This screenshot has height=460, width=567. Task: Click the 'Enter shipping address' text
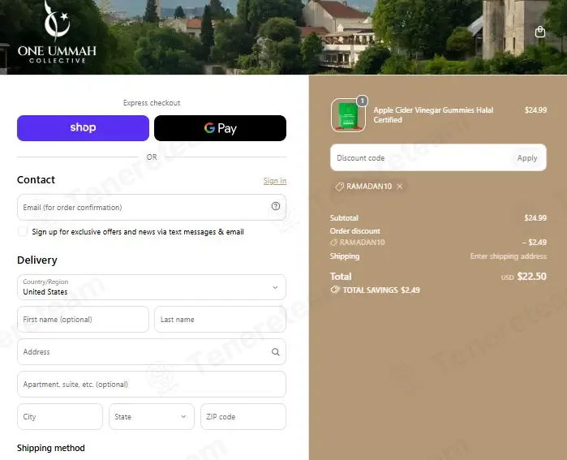[508, 256]
